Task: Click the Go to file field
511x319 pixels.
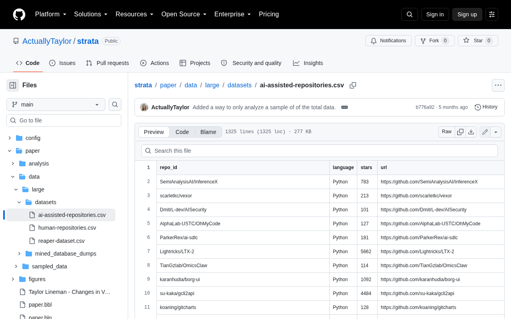Action: (64, 120)
